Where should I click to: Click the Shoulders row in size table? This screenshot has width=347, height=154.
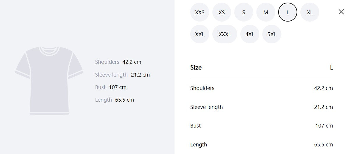point(262,88)
